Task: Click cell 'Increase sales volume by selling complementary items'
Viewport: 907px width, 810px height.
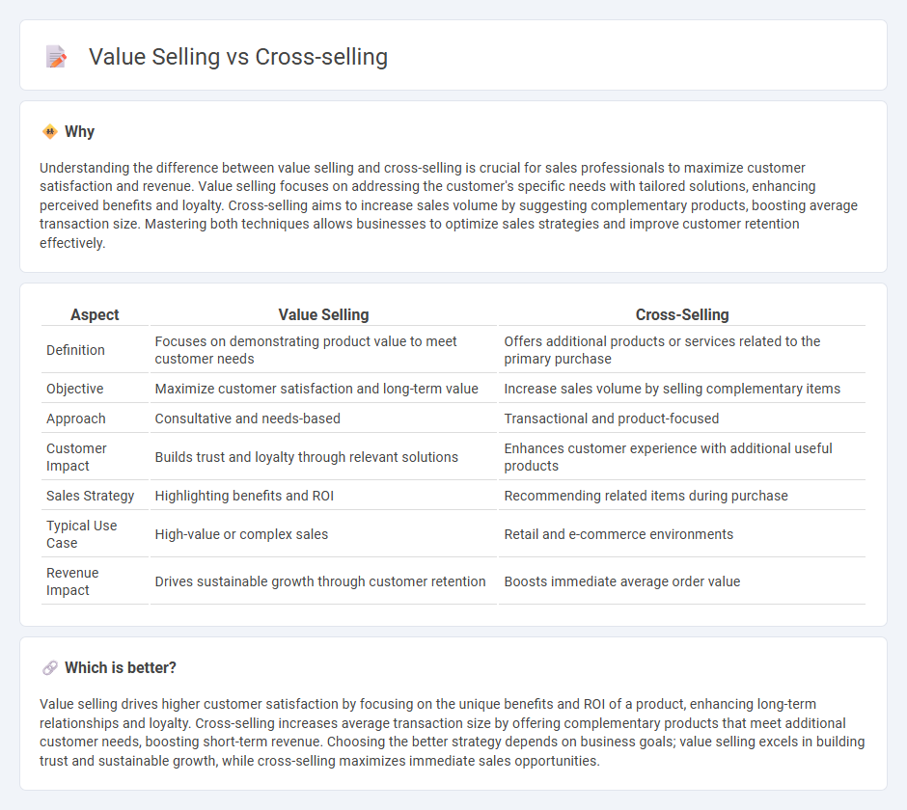Action: pos(682,389)
